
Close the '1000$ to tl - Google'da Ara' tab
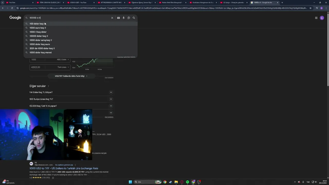pos(278,3)
